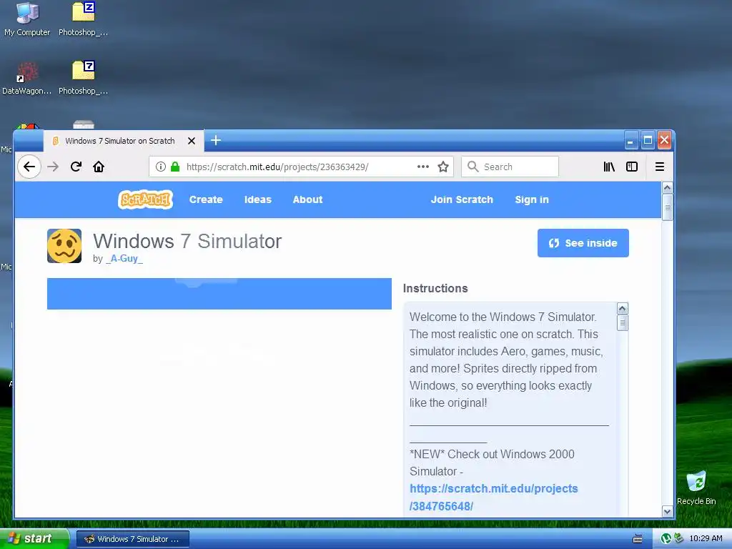732x549 pixels.
Task: Open page actions three-dot menu
Action: tap(423, 167)
